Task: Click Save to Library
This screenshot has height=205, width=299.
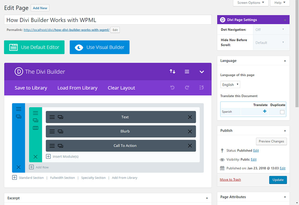Action: coord(31,88)
